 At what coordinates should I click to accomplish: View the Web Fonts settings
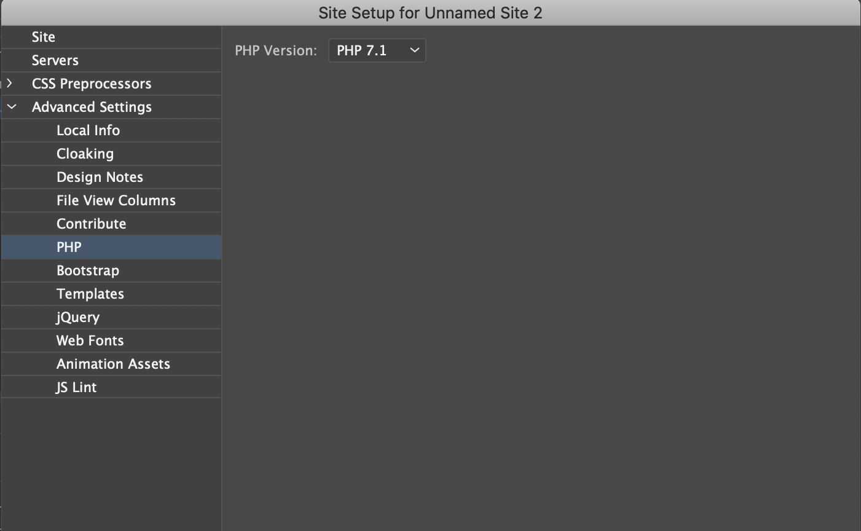[x=90, y=340]
